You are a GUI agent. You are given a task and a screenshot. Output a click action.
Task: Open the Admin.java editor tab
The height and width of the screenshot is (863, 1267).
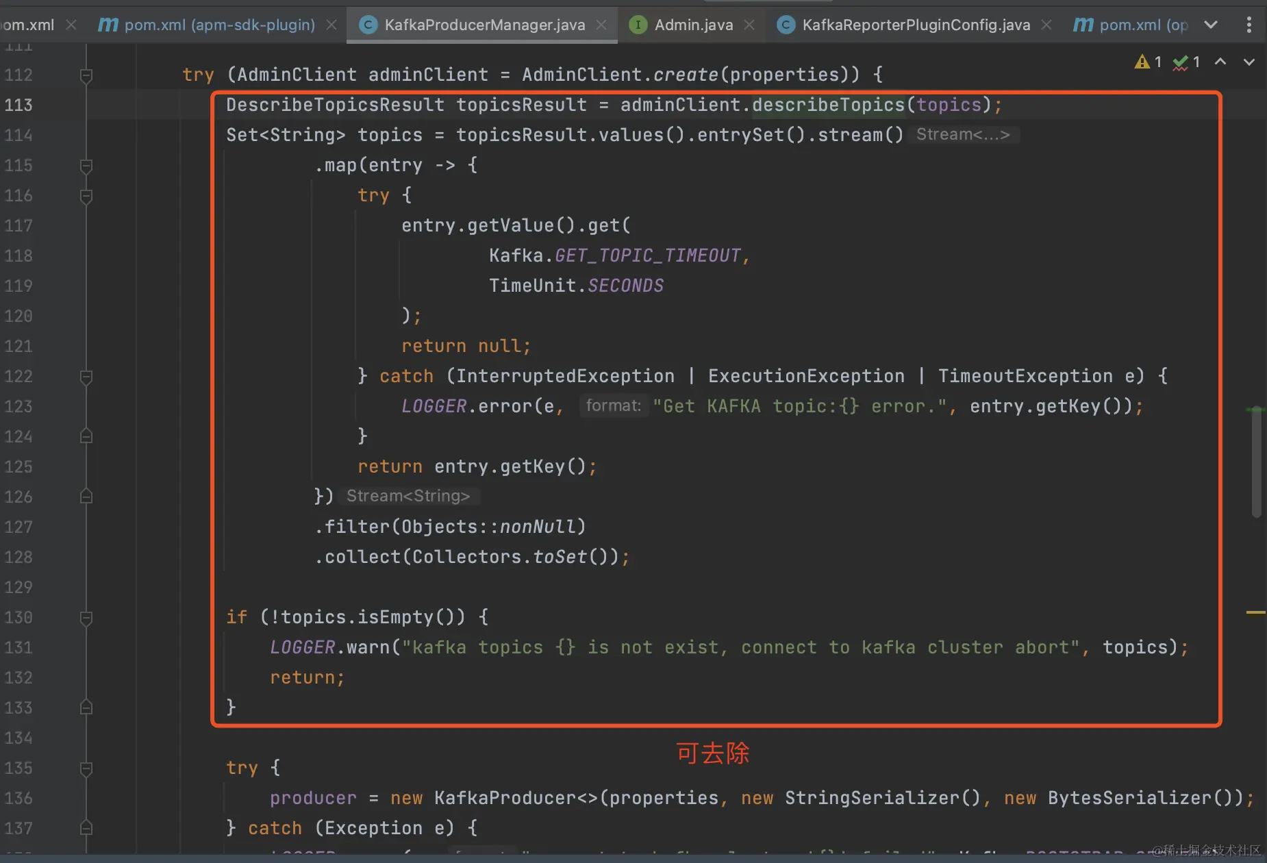click(x=693, y=25)
